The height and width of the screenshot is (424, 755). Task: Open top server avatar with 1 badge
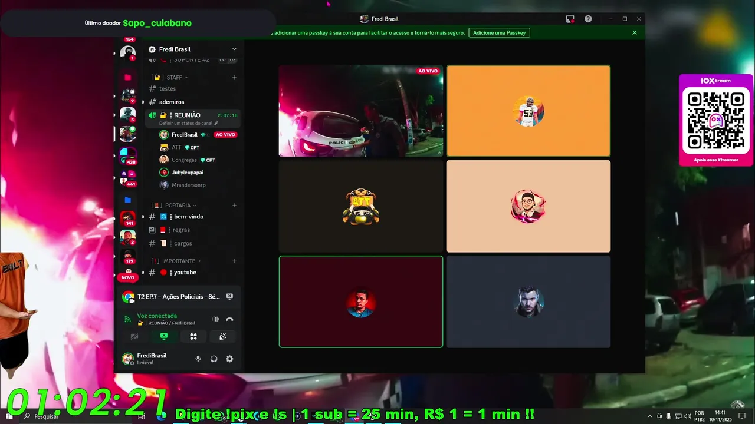coord(127,52)
